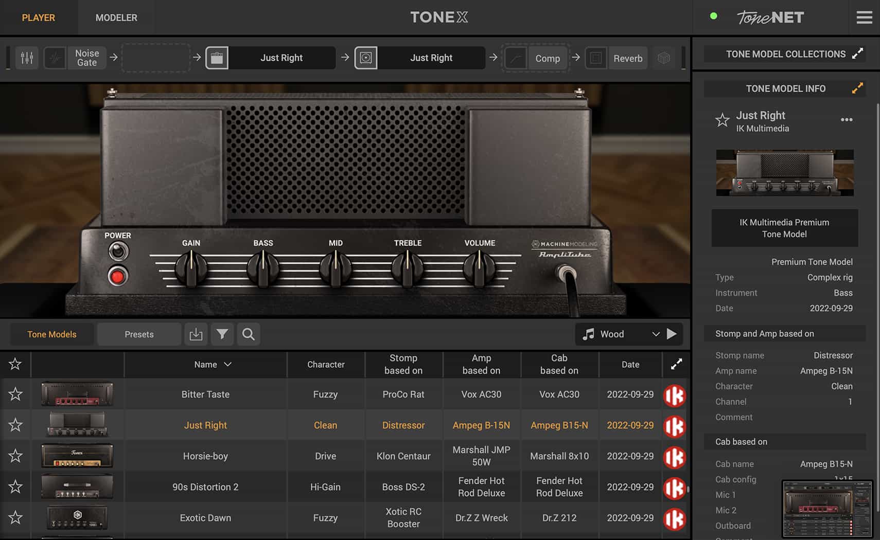Image resolution: width=880 pixels, height=540 pixels.
Task: Adjust the Gain knob
Action: (191, 268)
